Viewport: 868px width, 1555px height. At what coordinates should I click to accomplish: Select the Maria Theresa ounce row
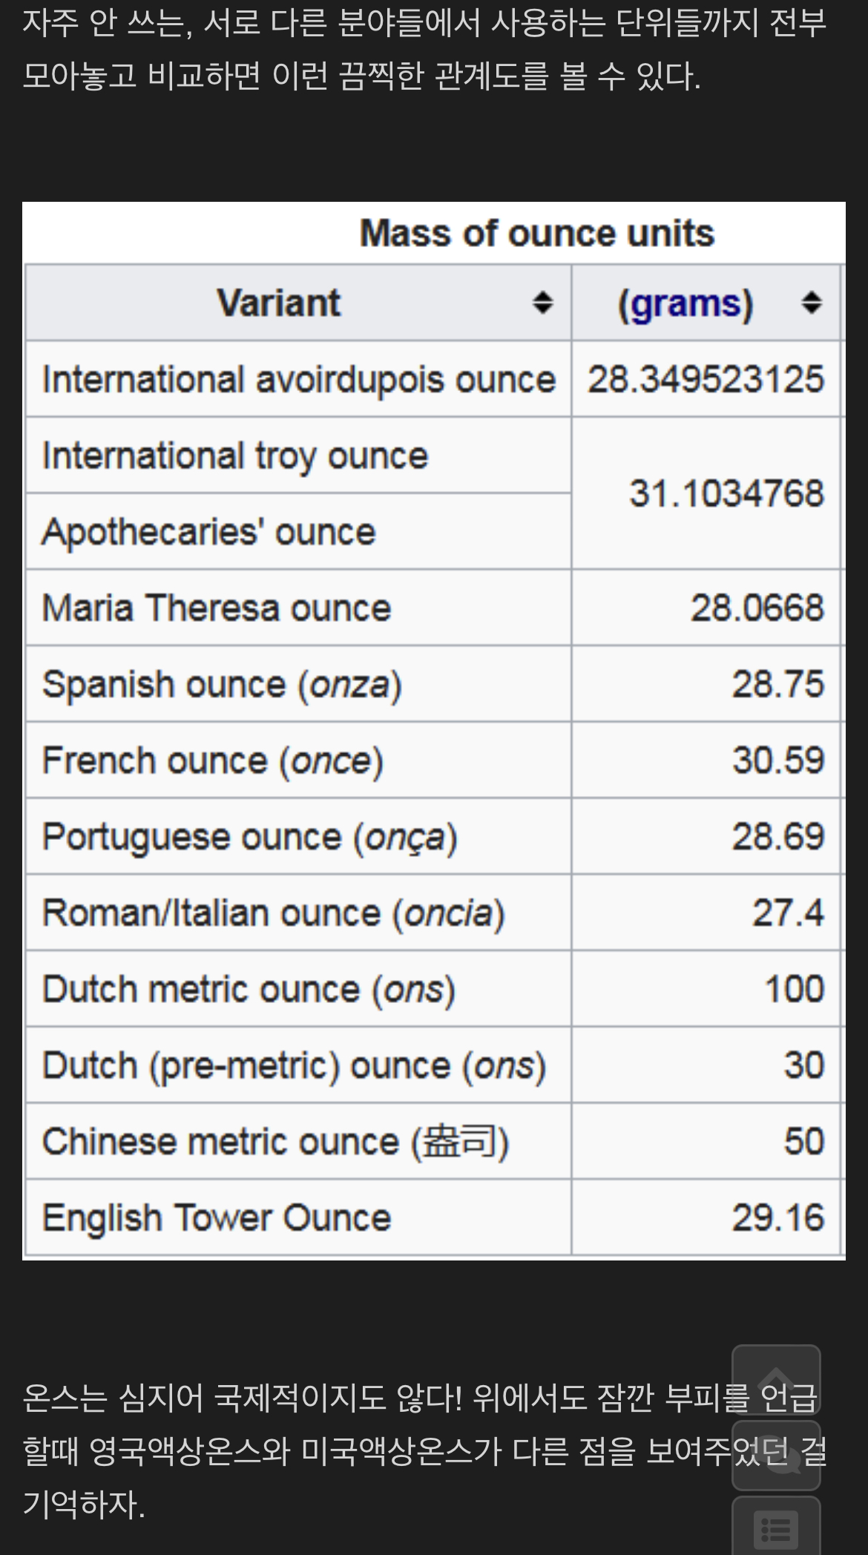coord(433,608)
